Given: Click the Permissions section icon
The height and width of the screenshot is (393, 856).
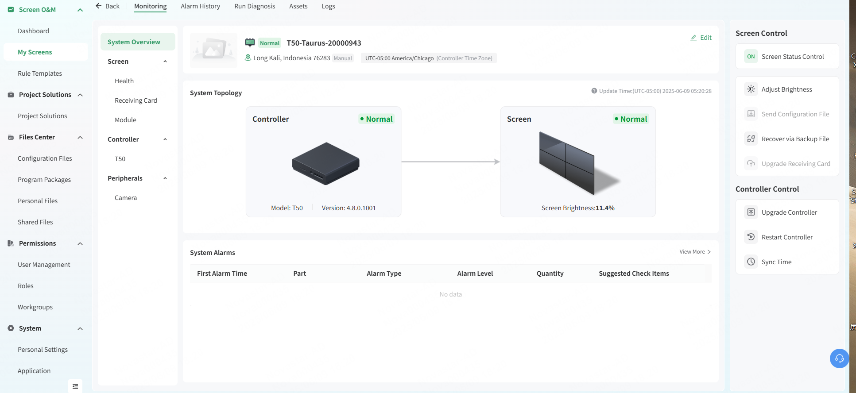Looking at the screenshot, I should [11, 243].
